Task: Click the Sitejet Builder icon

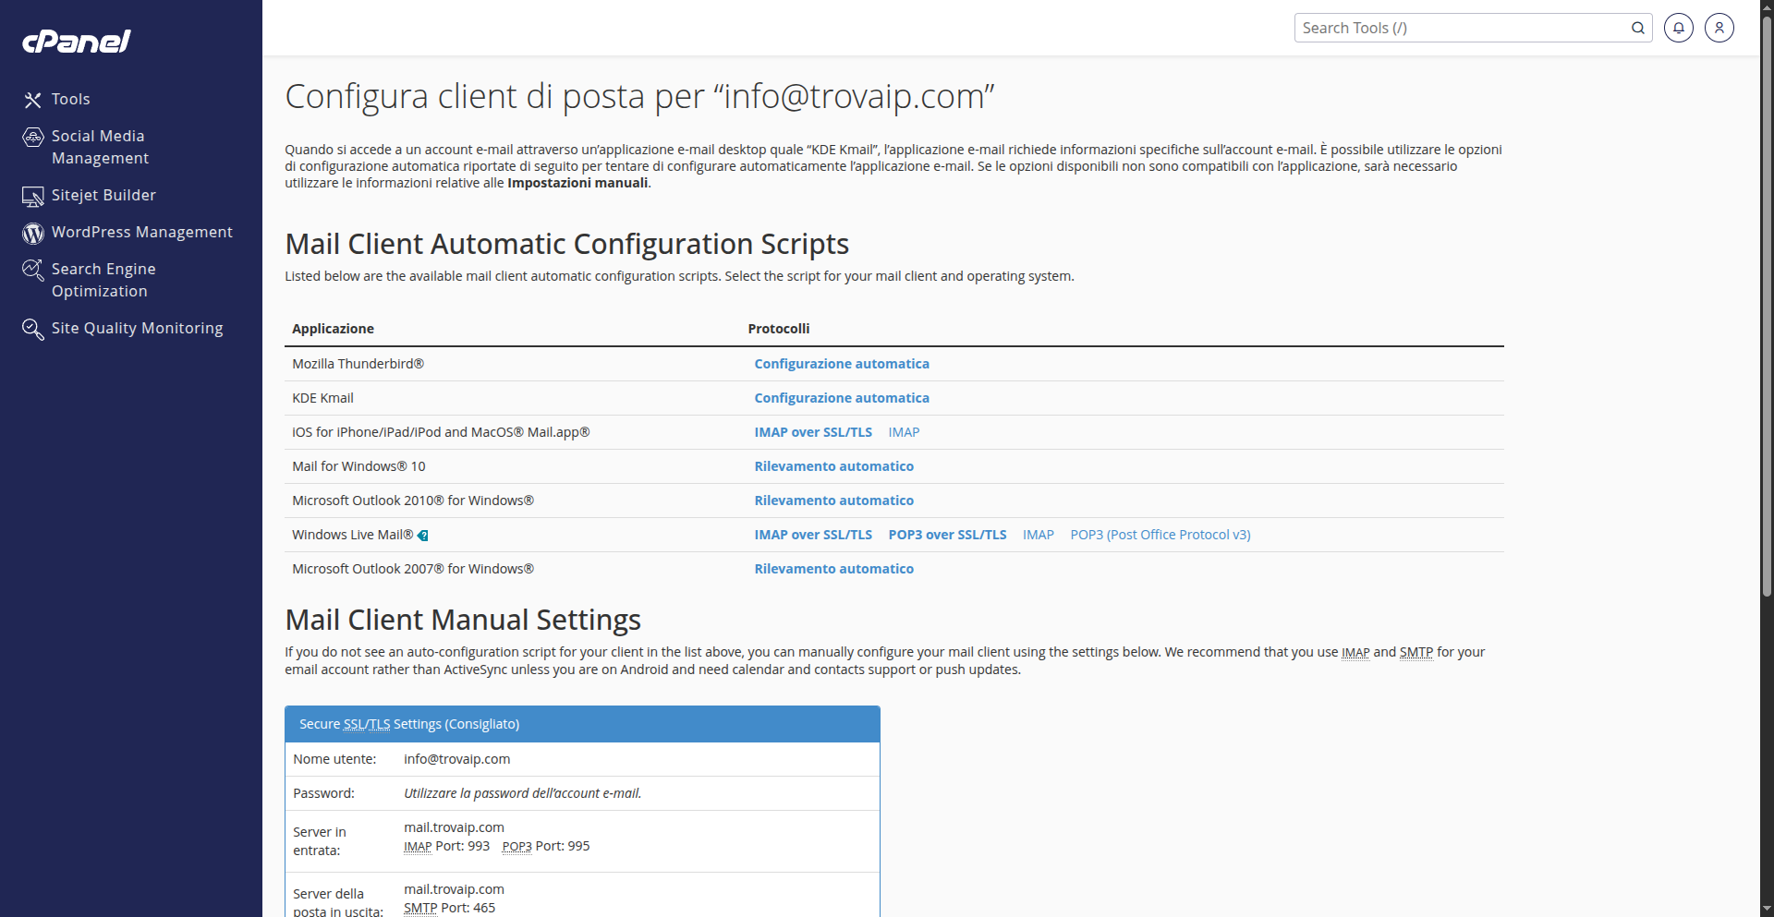Action: 33,196
